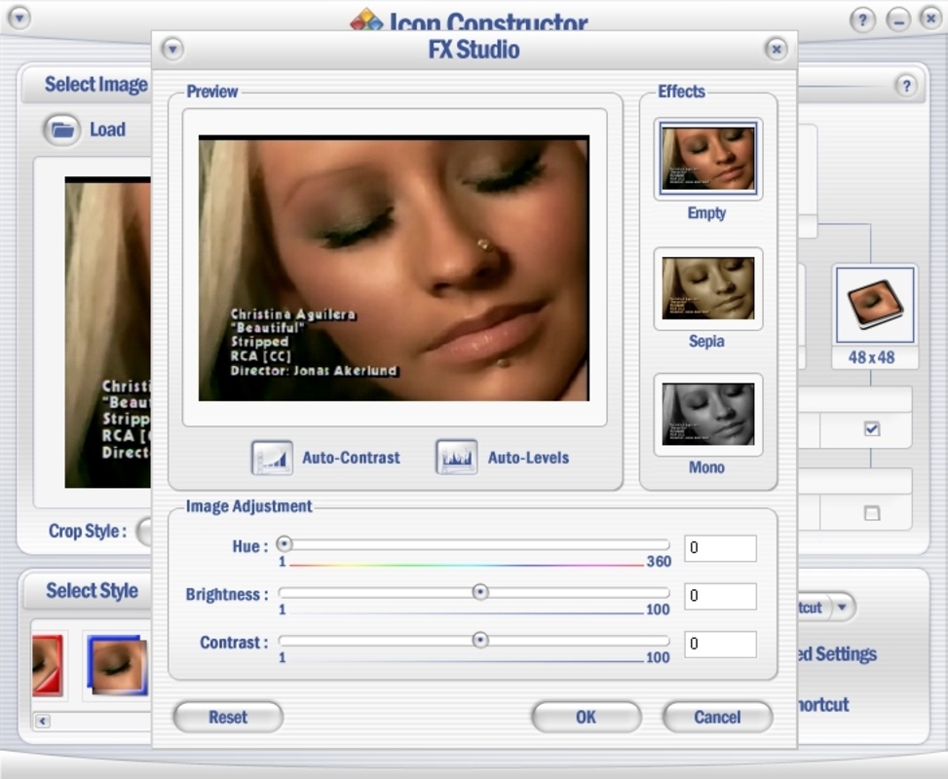This screenshot has width=948, height=779.
Task: Click the Auto-Levels label
Action: [x=528, y=458]
